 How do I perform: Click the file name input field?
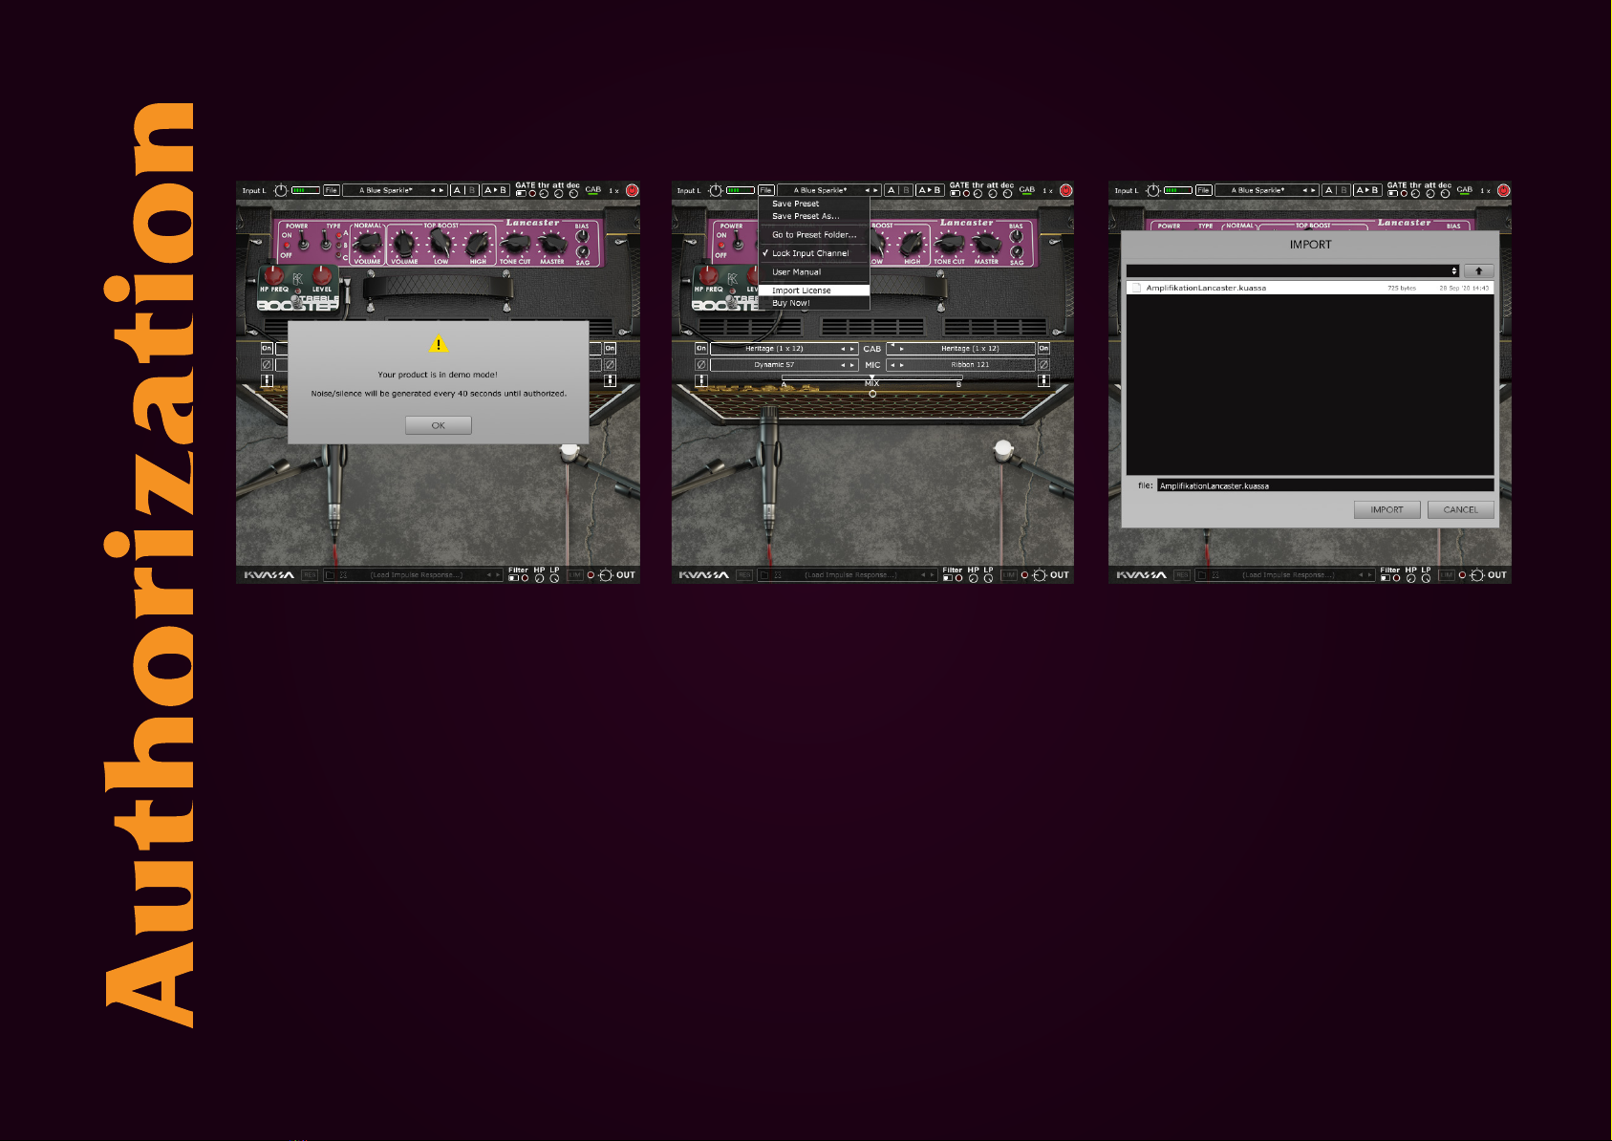click(x=1324, y=485)
